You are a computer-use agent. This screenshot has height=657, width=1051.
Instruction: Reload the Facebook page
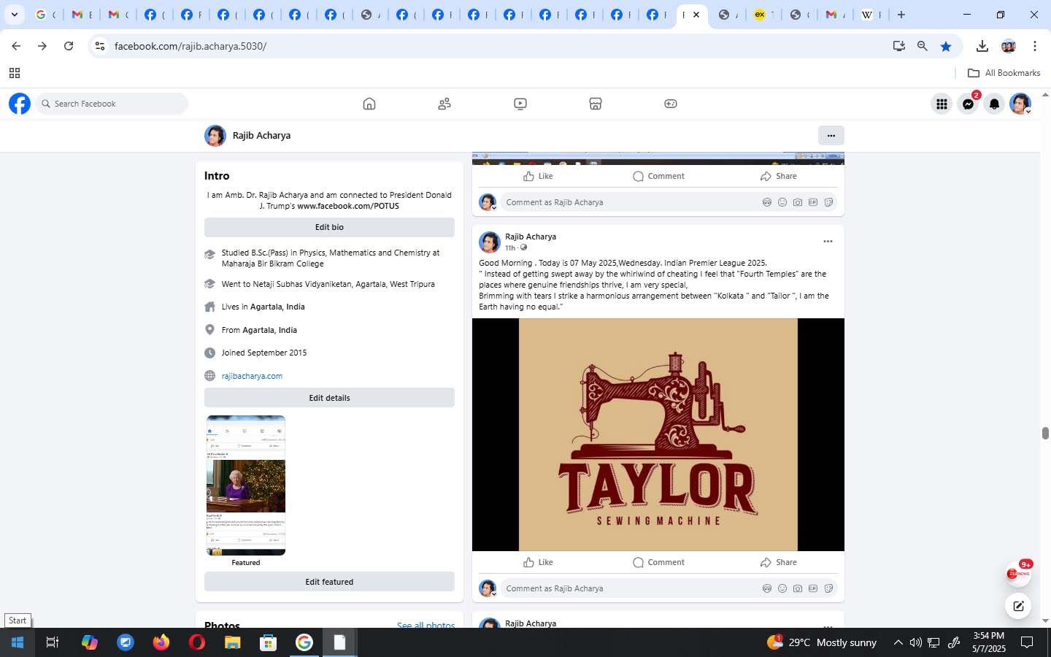(x=69, y=46)
